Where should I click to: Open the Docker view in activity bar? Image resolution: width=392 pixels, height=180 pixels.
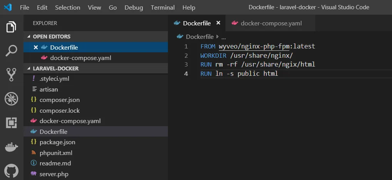[11, 147]
